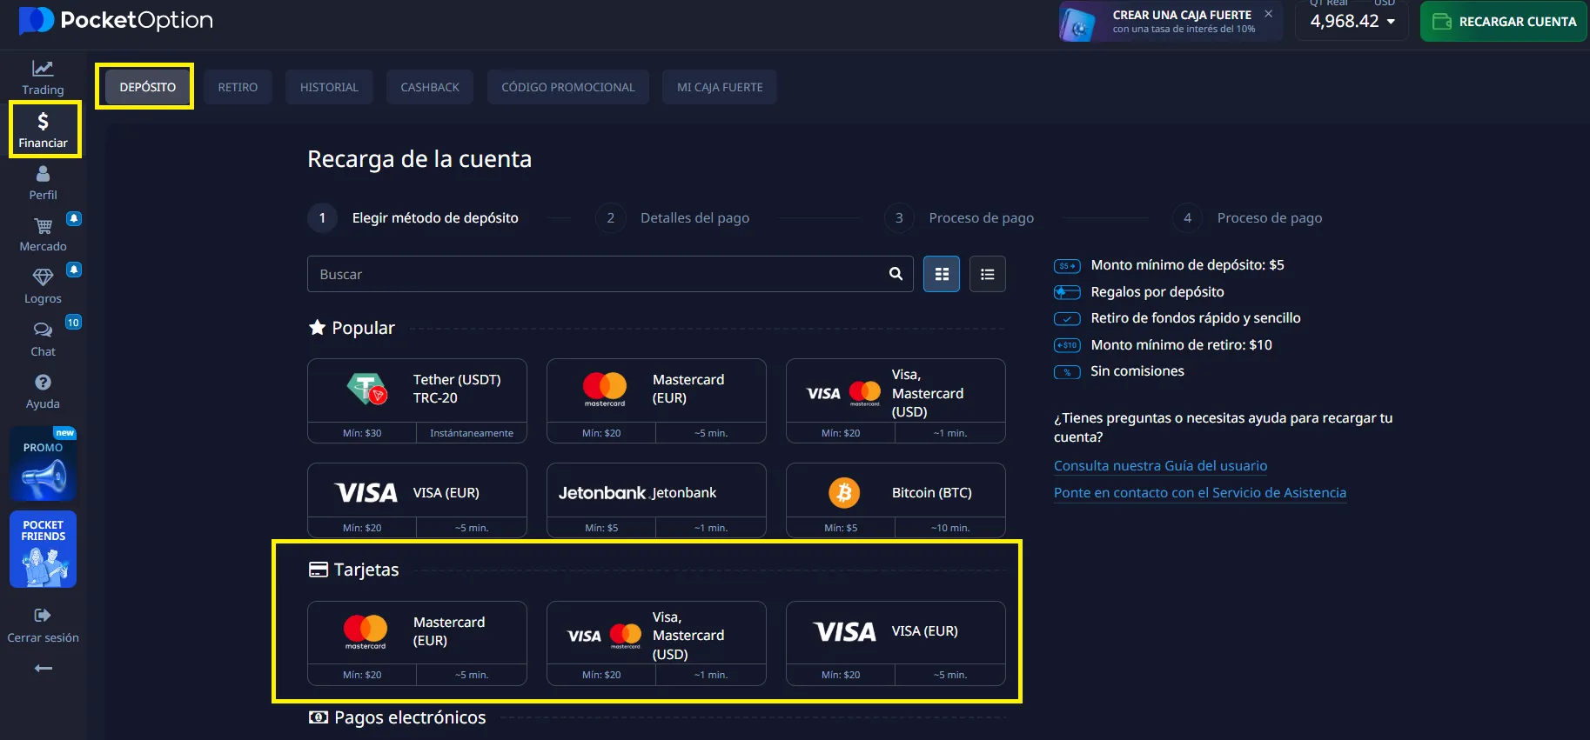Click the Mercado notification bell badge
Image resolution: width=1590 pixels, height=740 pixels.
(74, 218)
